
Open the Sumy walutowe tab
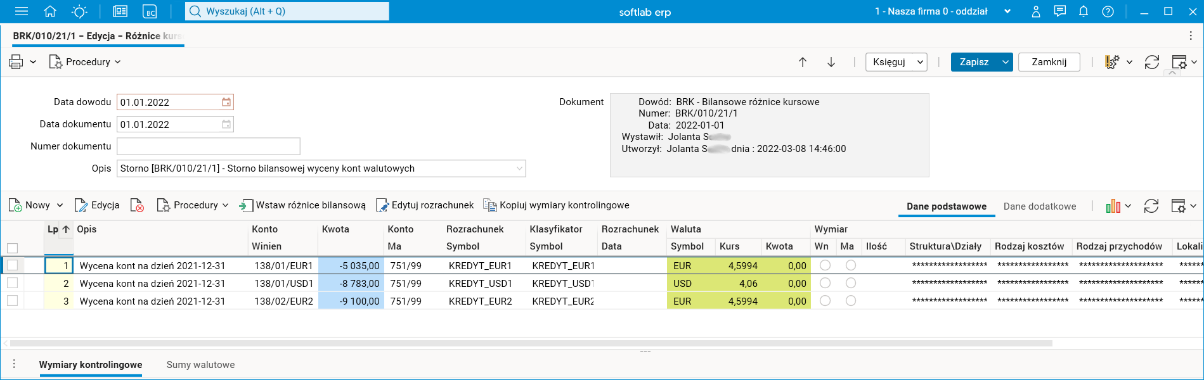(x=200, y=365)
